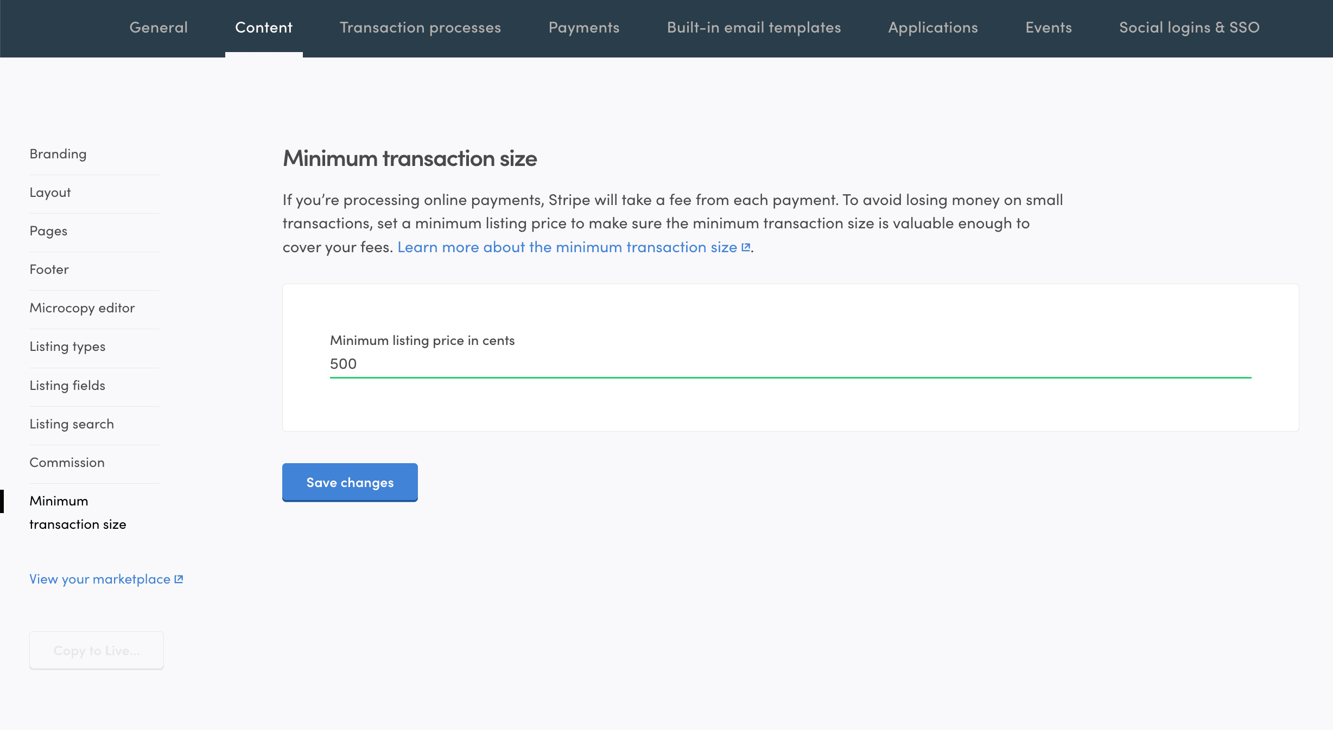The height and width of the screenshot is (730, 1333).
Task: Click the Save changes button
Action: [350, 482]
